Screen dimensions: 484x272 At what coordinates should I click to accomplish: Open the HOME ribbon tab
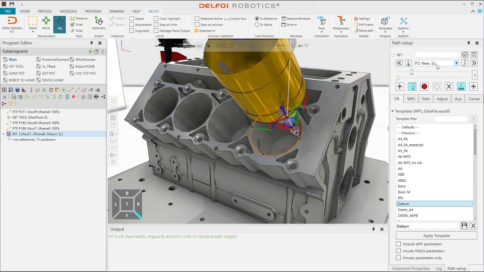tap(25, 11)
